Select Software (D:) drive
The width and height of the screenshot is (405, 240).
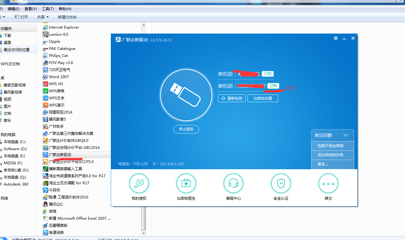click(x=15, y=149)
